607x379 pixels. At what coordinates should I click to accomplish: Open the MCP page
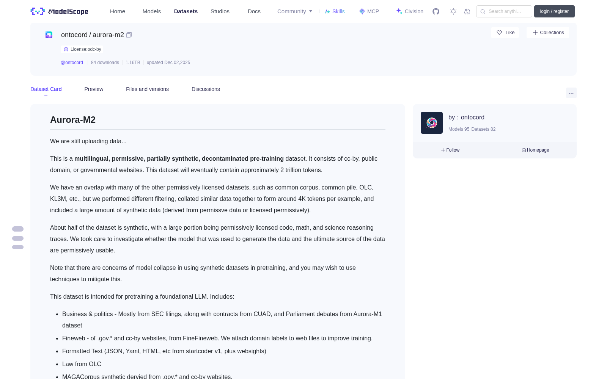369,11
